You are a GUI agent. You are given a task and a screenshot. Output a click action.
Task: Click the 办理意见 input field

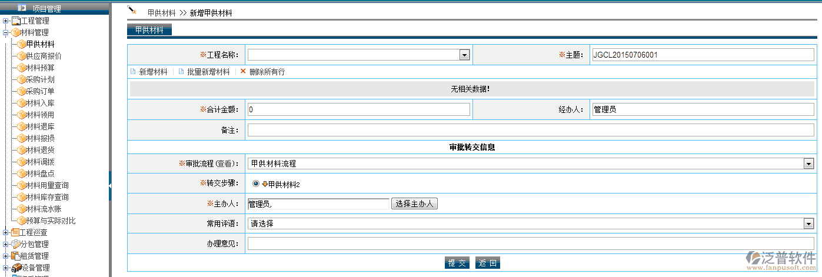pos(531,243)
